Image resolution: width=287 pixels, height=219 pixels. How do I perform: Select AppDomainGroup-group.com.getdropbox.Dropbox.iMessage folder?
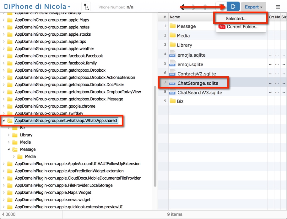point(69,99)
